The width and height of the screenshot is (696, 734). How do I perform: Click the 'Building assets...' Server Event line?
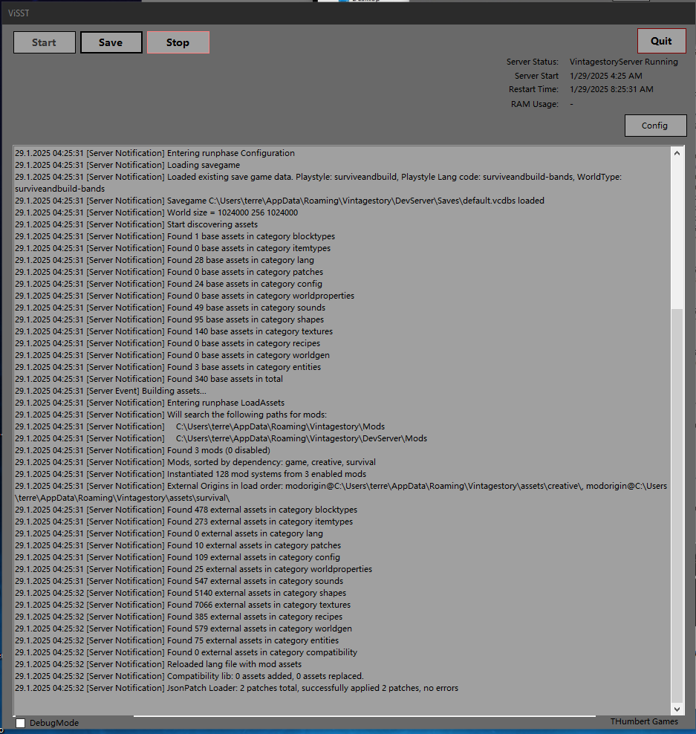point(111,391)
